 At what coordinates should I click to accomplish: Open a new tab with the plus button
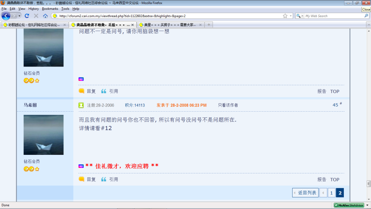(x=209, y=25)
